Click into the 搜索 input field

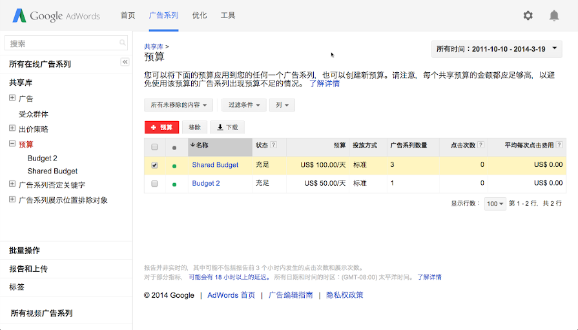click(x=61, y=43)
